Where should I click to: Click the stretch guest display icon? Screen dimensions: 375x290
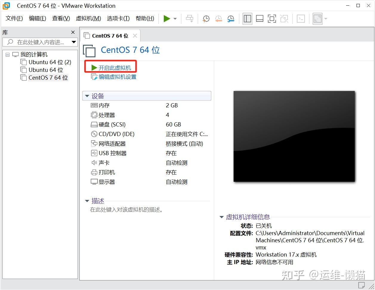(x=317, y=19)
